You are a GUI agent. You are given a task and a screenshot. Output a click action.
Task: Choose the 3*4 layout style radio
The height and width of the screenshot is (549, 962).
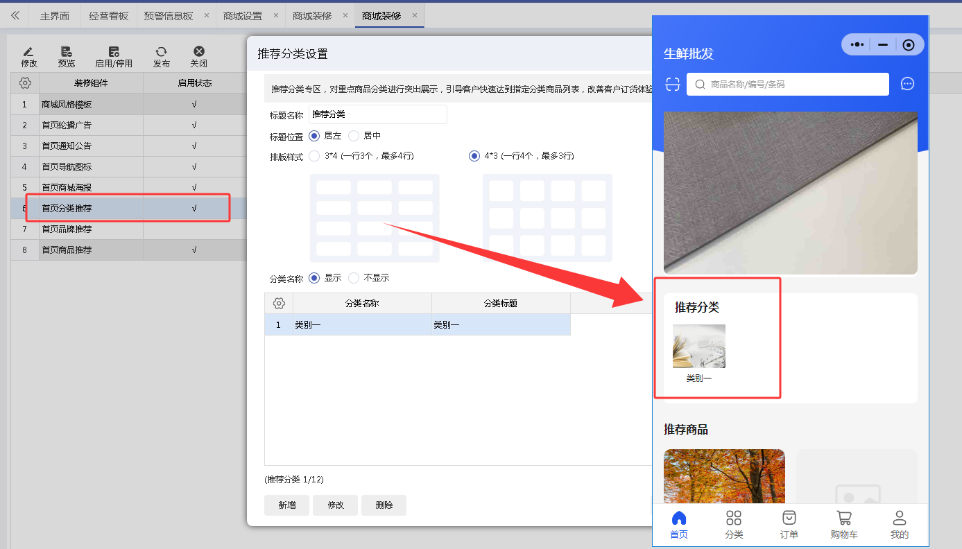coord(314,156)
